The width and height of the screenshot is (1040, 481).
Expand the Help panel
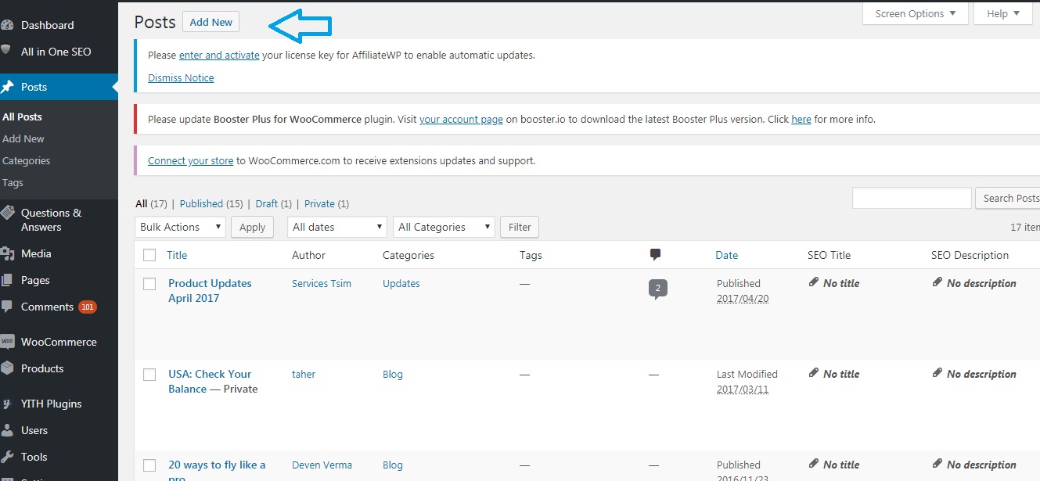(1002, 13)
